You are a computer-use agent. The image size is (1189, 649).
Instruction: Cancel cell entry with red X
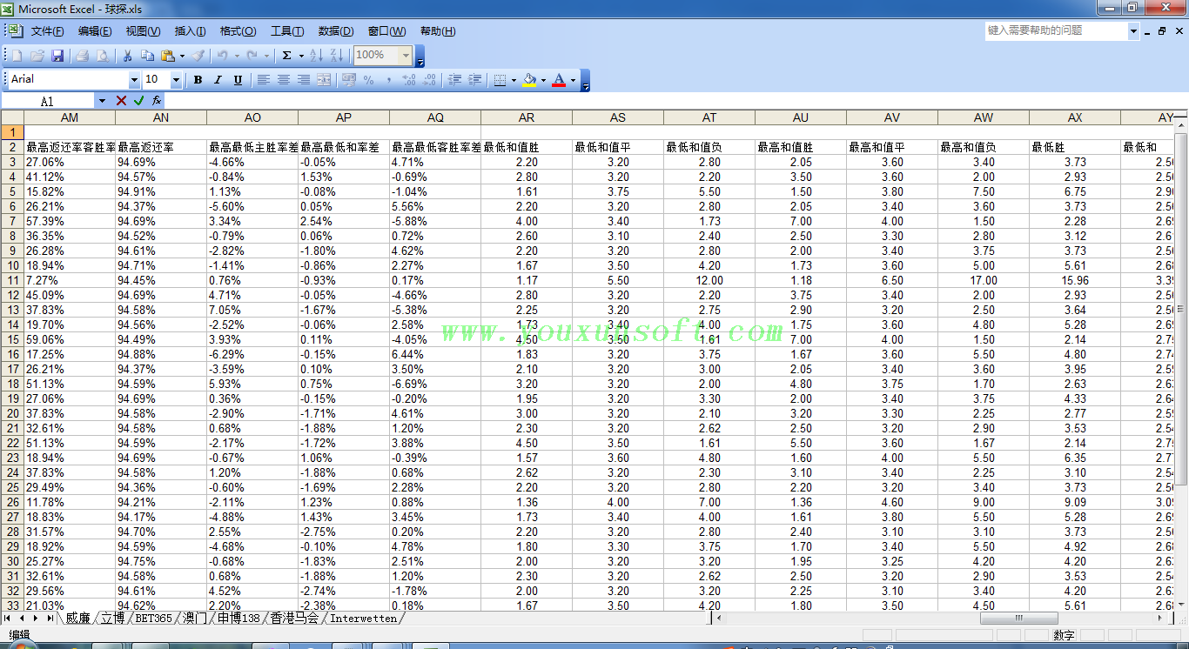(x=121, y=101)
